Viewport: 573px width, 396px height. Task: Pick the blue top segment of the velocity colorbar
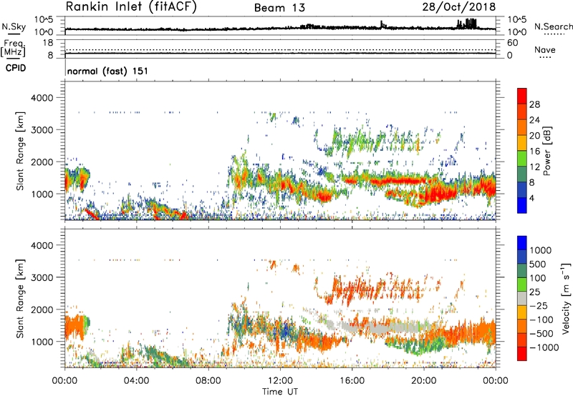(522, 243)
